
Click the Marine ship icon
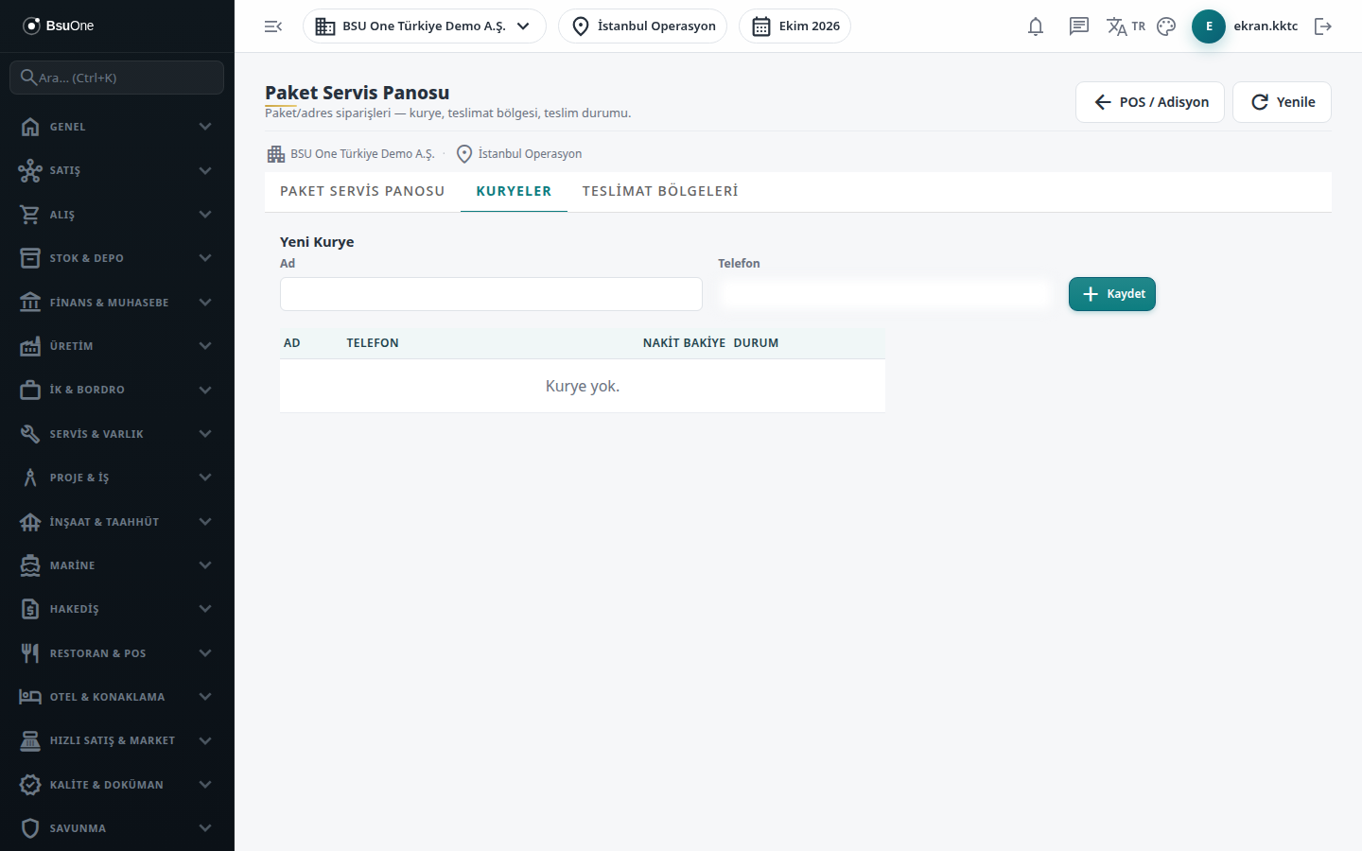coord(30,565)
